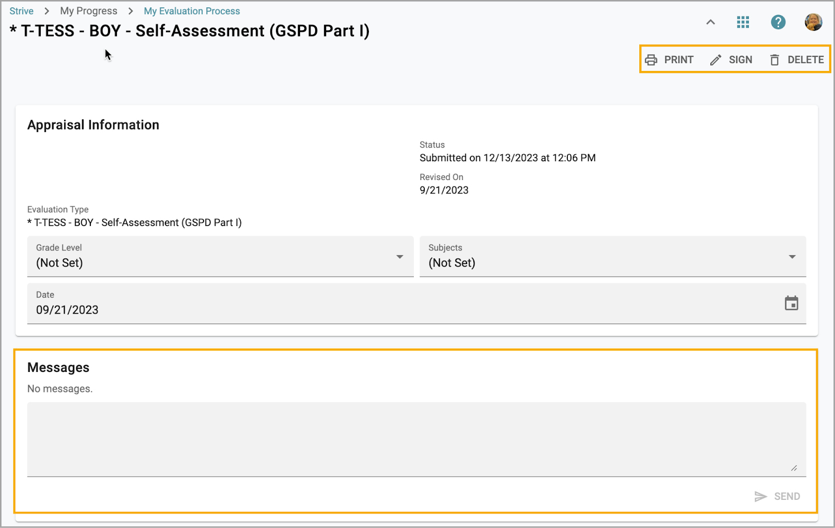
Task: Click the DELETE button
Action: (796, 59)
